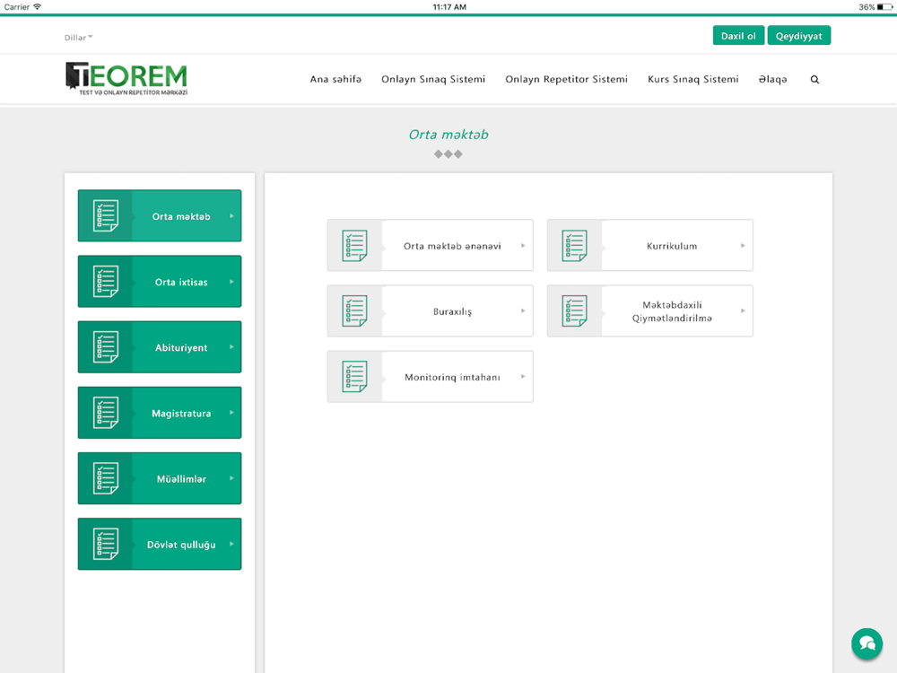The image size is (897, 673).
Task: Click the Qeydiyyat button
Action: point(798,36)
